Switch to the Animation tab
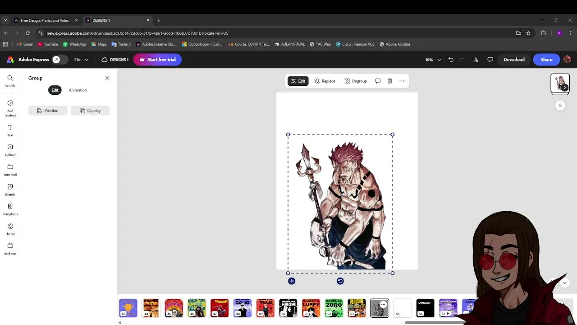 78,90
